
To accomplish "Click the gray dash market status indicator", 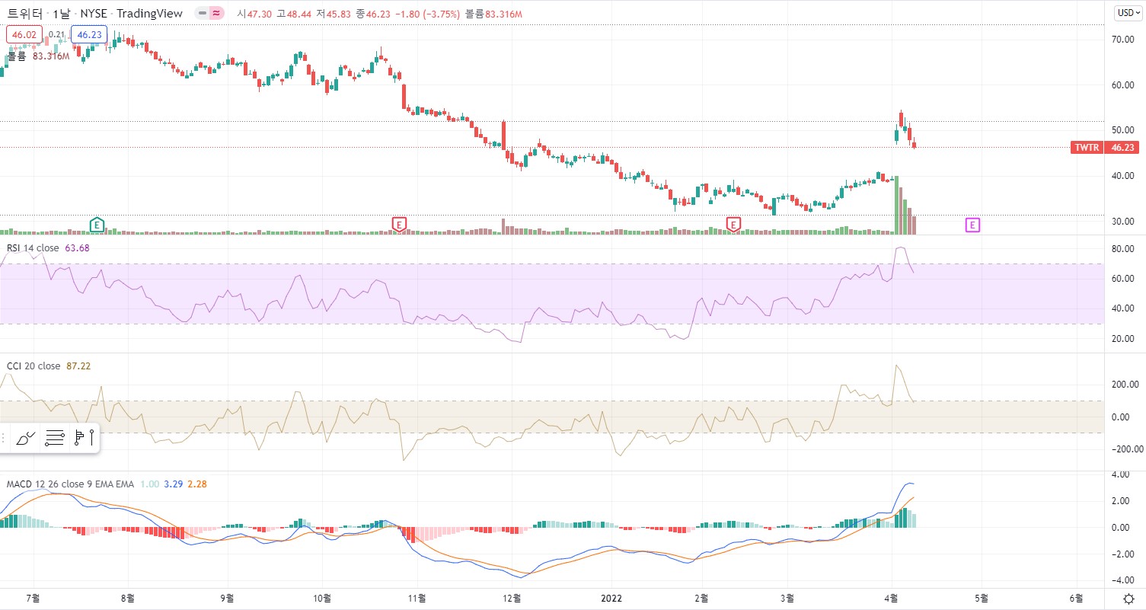I will (202, 14).
